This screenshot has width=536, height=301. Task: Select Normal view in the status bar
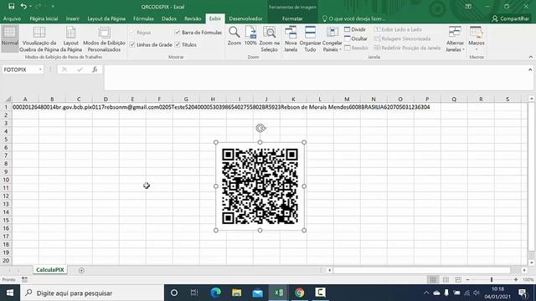click(x=433, y=279)
